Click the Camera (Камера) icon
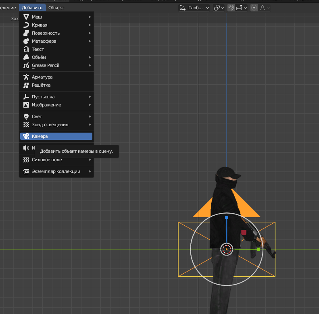Viewport: 319px width, 314px height. [26, 136]
